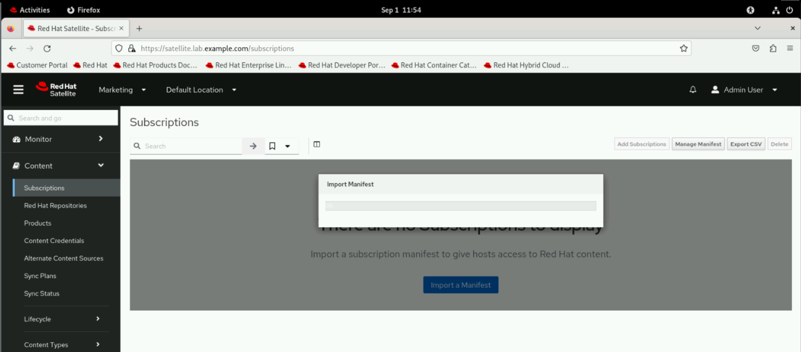List all tabs dropdown arrow

point(757,28)
